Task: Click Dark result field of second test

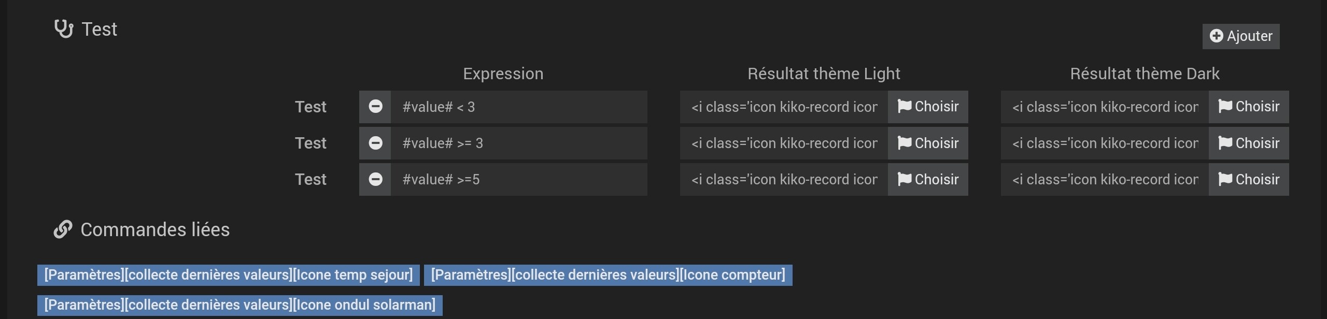Action: click(1105, 143)
